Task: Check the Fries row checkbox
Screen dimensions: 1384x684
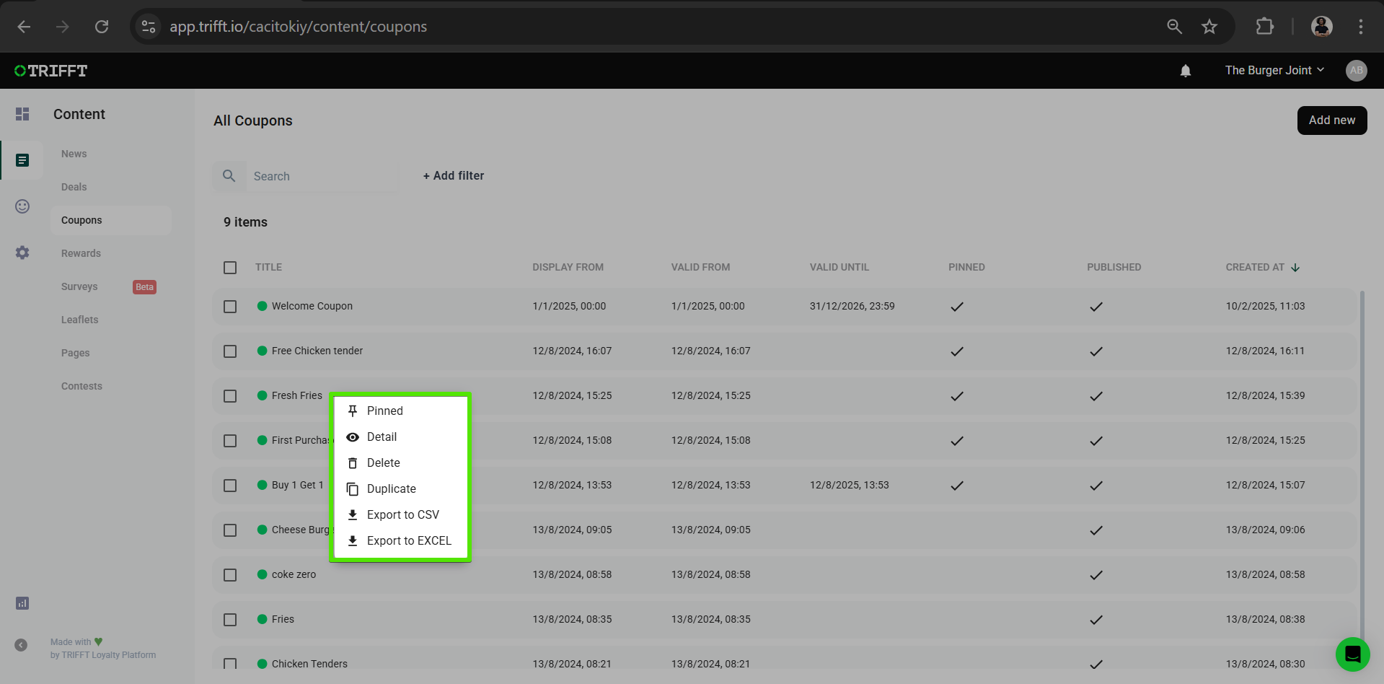Action: 230,620
